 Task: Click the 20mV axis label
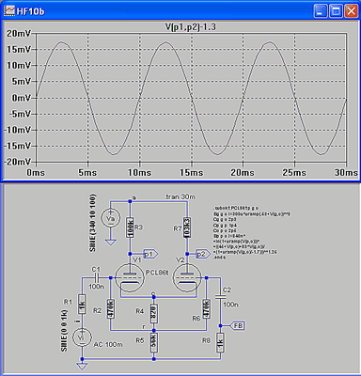19,33
